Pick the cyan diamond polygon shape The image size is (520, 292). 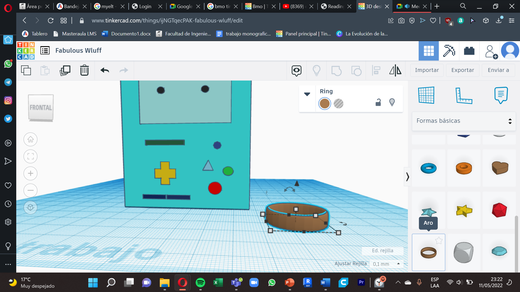coord(499,251)
